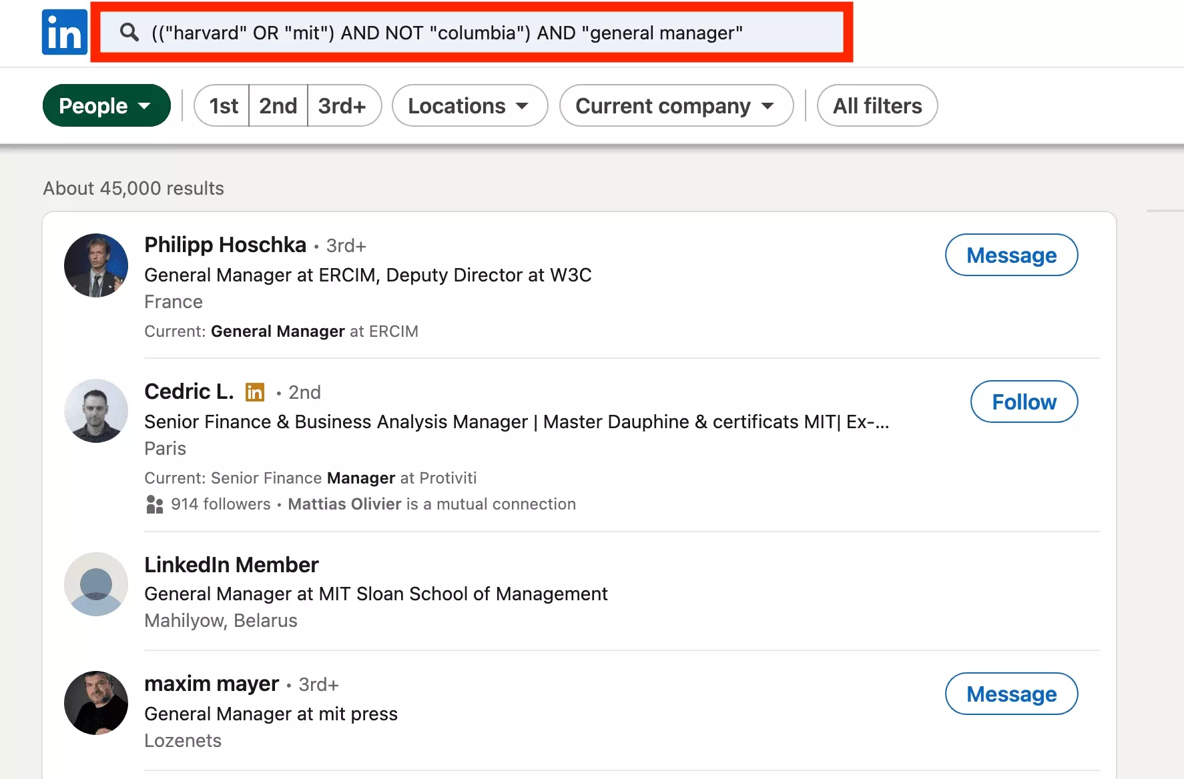This screenshot has width=1184, height=779.
Task: Click the 'About 45,000 results' text
Action: tap(133, 188)
